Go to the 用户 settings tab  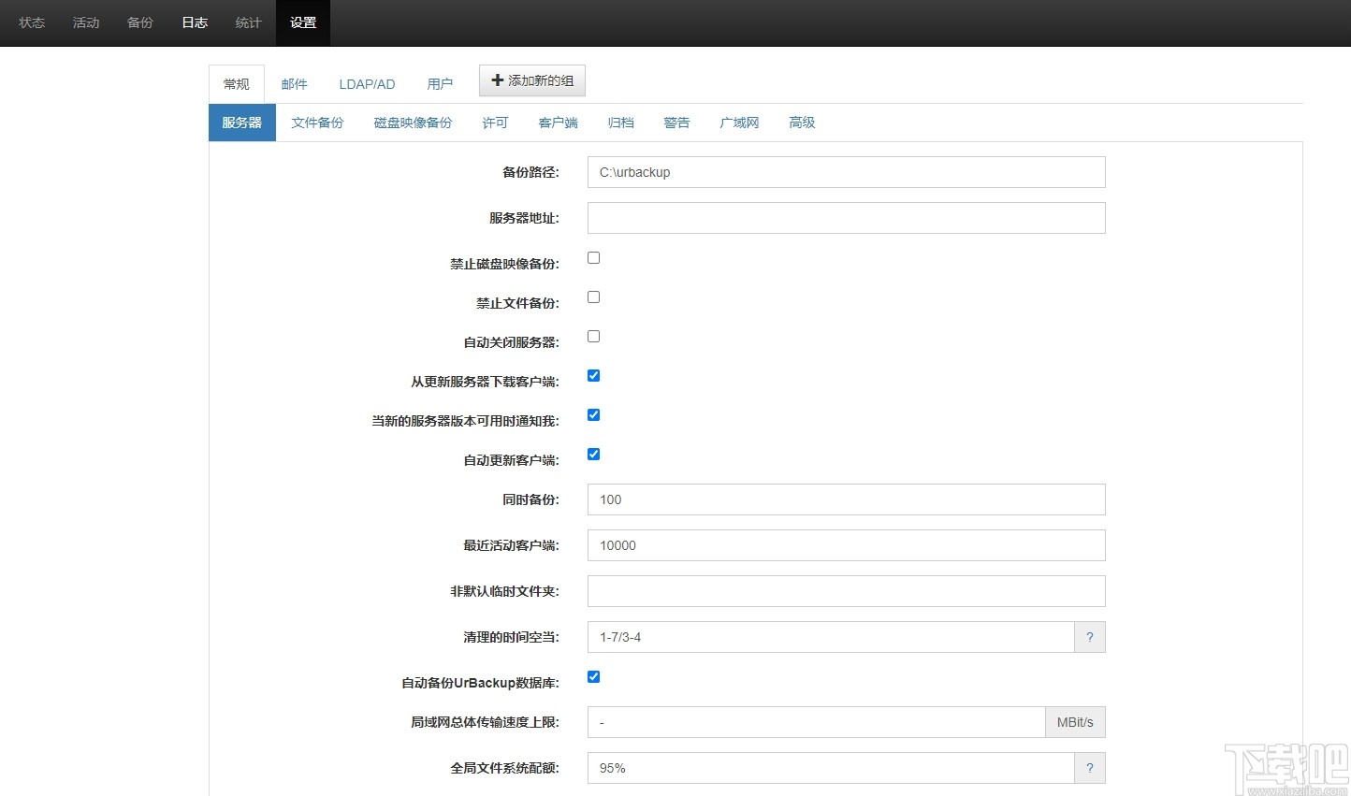[x=440, y=83]
